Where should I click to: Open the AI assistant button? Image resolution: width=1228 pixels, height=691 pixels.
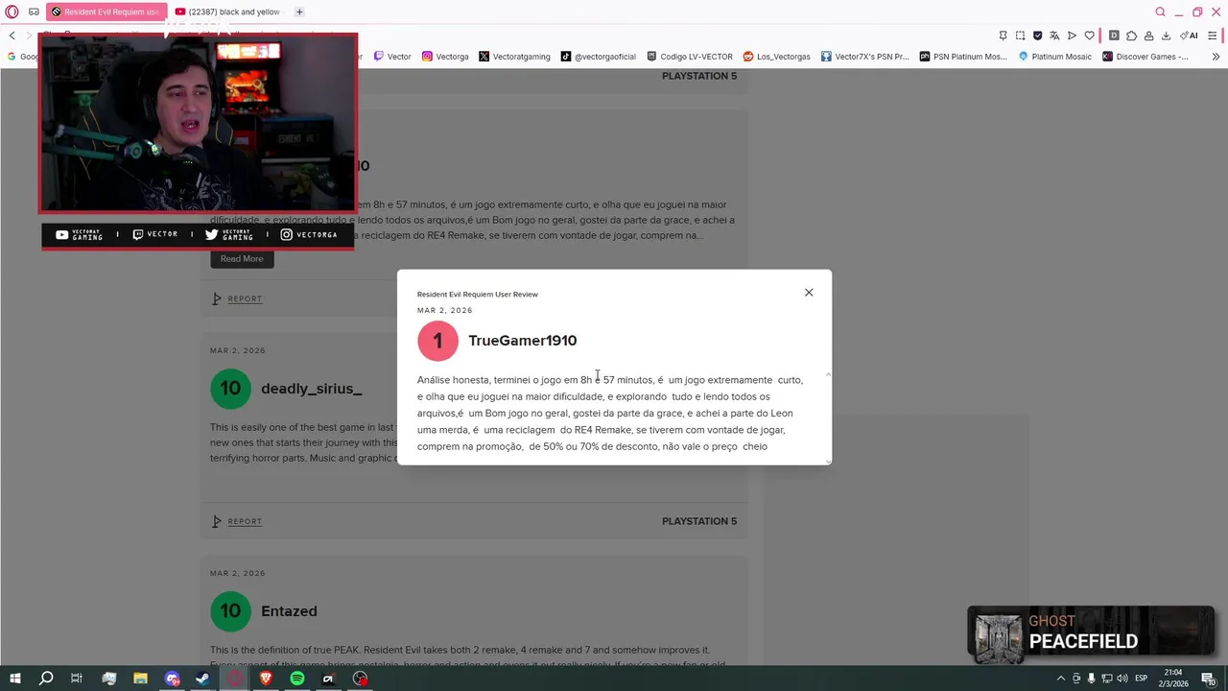coord(1189,36)
